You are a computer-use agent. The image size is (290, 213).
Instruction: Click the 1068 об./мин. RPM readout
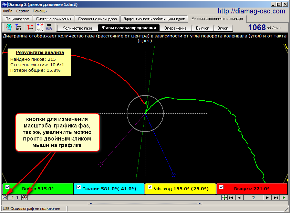[265, 28]
